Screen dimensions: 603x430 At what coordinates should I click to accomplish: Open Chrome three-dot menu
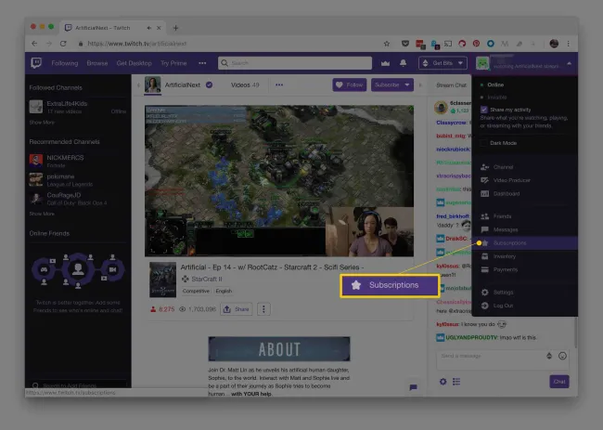[569, 44]
